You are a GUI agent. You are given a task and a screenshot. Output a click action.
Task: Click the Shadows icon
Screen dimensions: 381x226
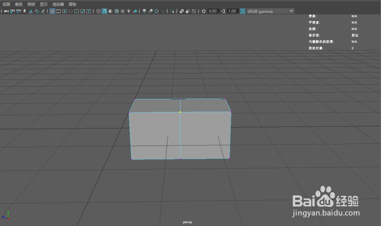click(135, 11)
